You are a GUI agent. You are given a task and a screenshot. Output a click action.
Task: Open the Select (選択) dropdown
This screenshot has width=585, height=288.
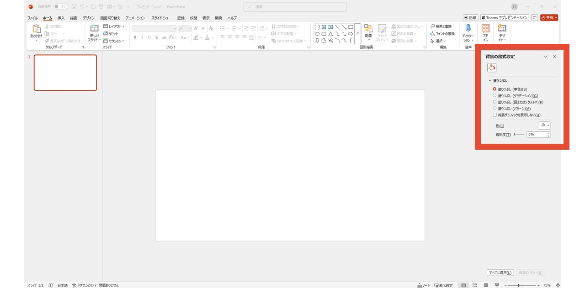[438, 41]
